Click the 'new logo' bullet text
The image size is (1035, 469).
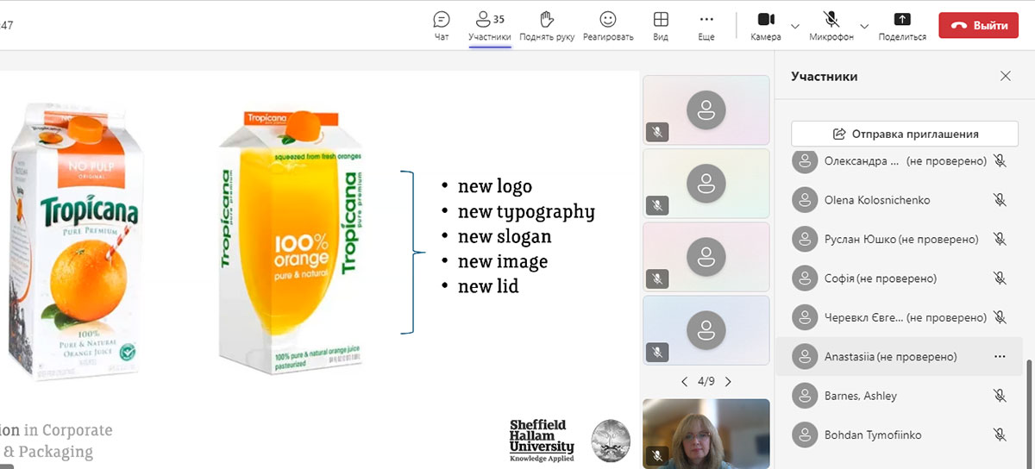495,186
